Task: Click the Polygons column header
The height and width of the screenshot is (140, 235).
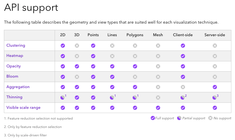Action: point(135,35)
